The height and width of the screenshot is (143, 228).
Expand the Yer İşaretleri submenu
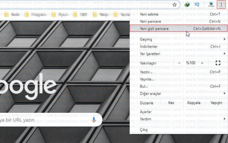178,54
